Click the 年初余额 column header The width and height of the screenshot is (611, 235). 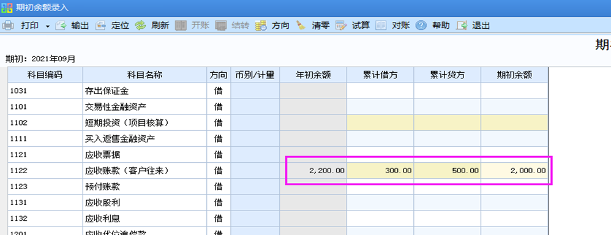313,75
